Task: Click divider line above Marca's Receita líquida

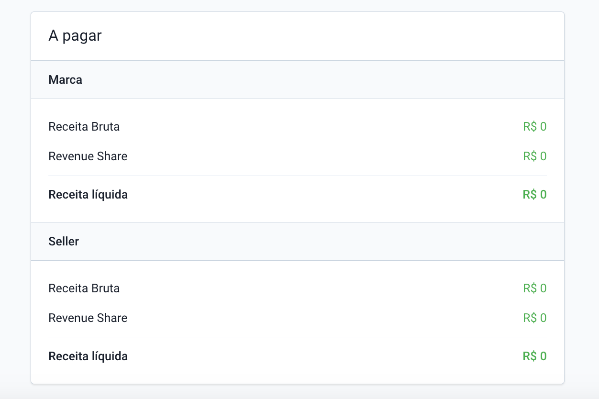Action: 298,176
